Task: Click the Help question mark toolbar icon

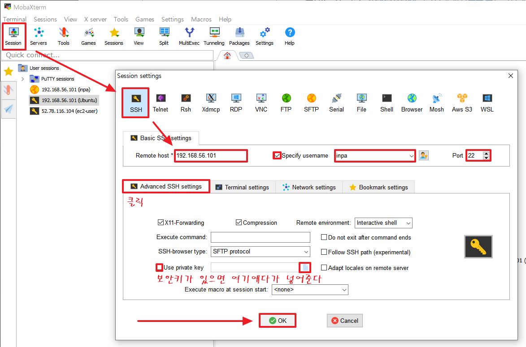Action: tap(290, 36)
